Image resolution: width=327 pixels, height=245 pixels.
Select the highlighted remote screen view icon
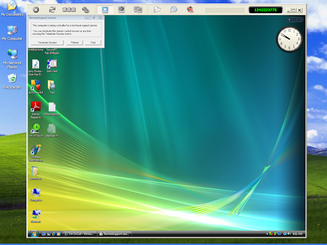105,9
